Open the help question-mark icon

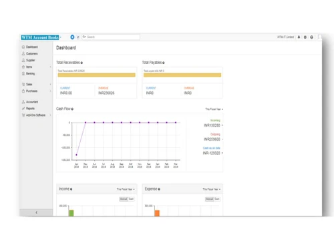311,37
